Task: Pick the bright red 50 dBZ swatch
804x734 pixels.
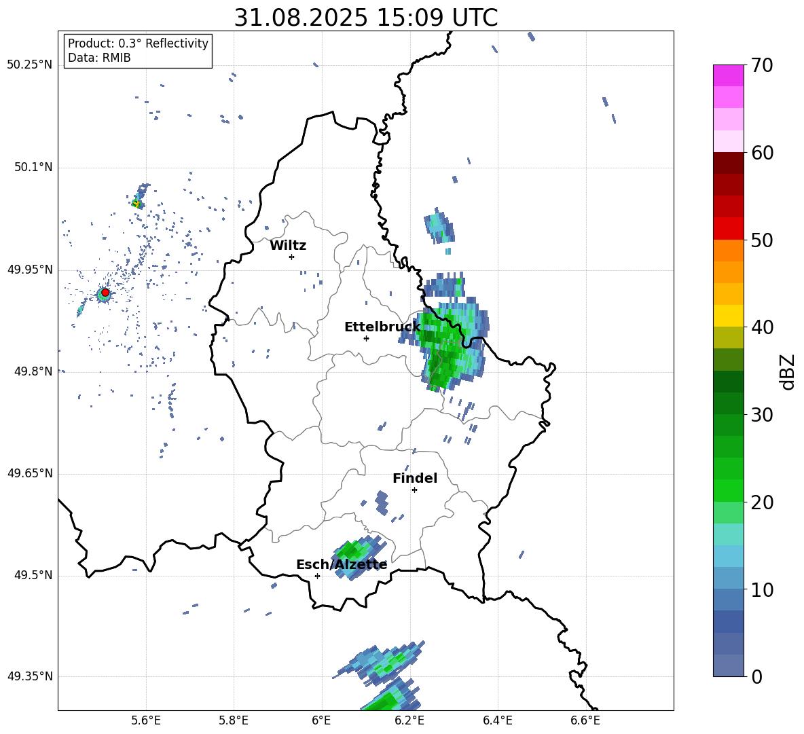Action: pos(729,229)
